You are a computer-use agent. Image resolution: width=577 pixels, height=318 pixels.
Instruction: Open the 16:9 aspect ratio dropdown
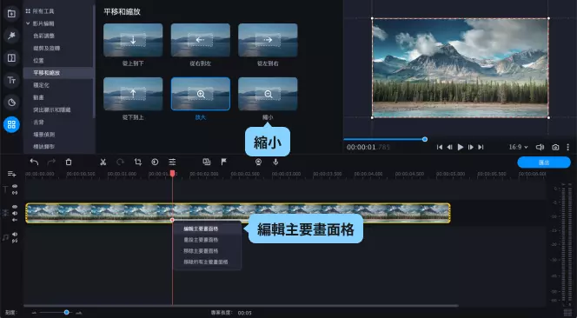tap(518, 147)
